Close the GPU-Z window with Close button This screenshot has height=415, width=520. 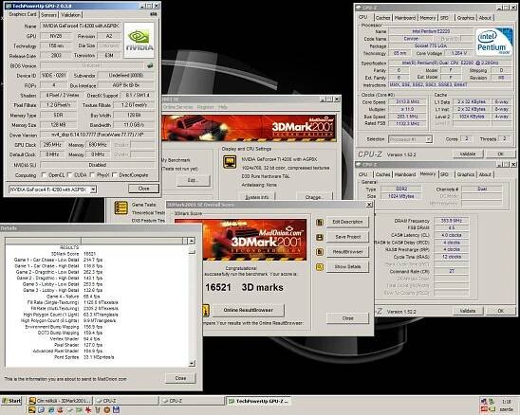(143, 189)
